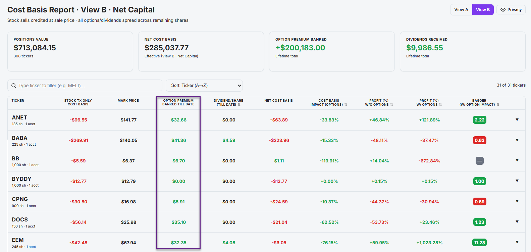Click Option Premium Banked Till Date header
The height and width of the screenshot is (252, 531).
click(x=178, y=102)
